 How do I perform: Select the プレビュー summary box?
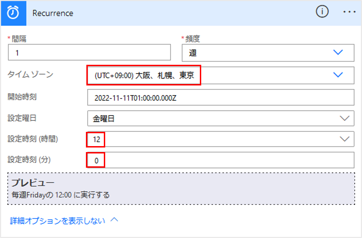[181, 188]
